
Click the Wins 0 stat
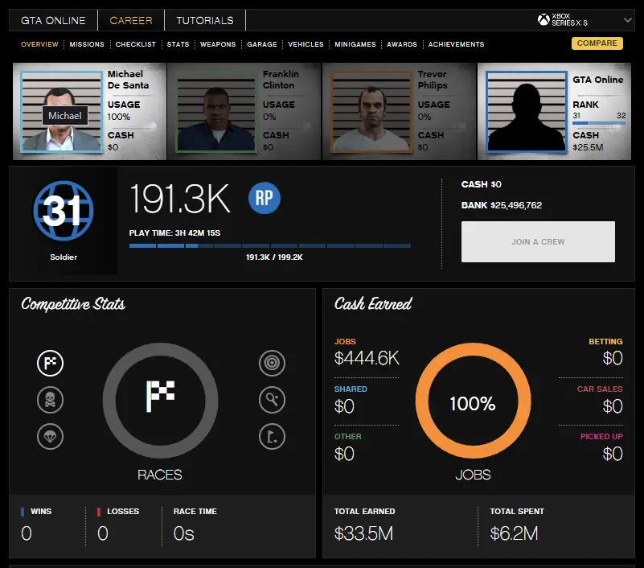tap(36, 525)
